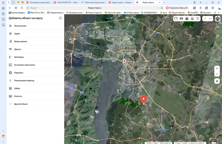Zoom in the map with plus
Image resolution: width=222 pixels, height=144 pixels.
coord(217,69)
